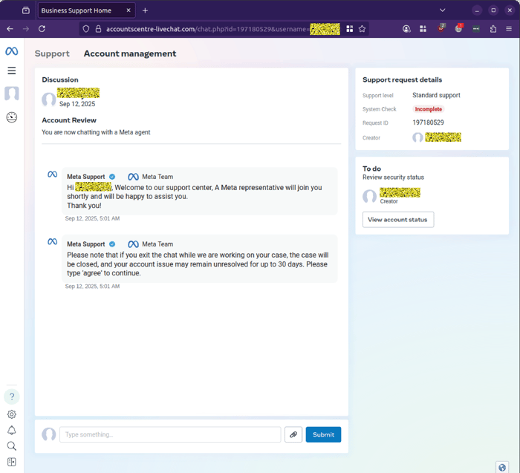Click the verified badge on the second Meta Support message
520x473 pixels.
click(x=112, y=244)
